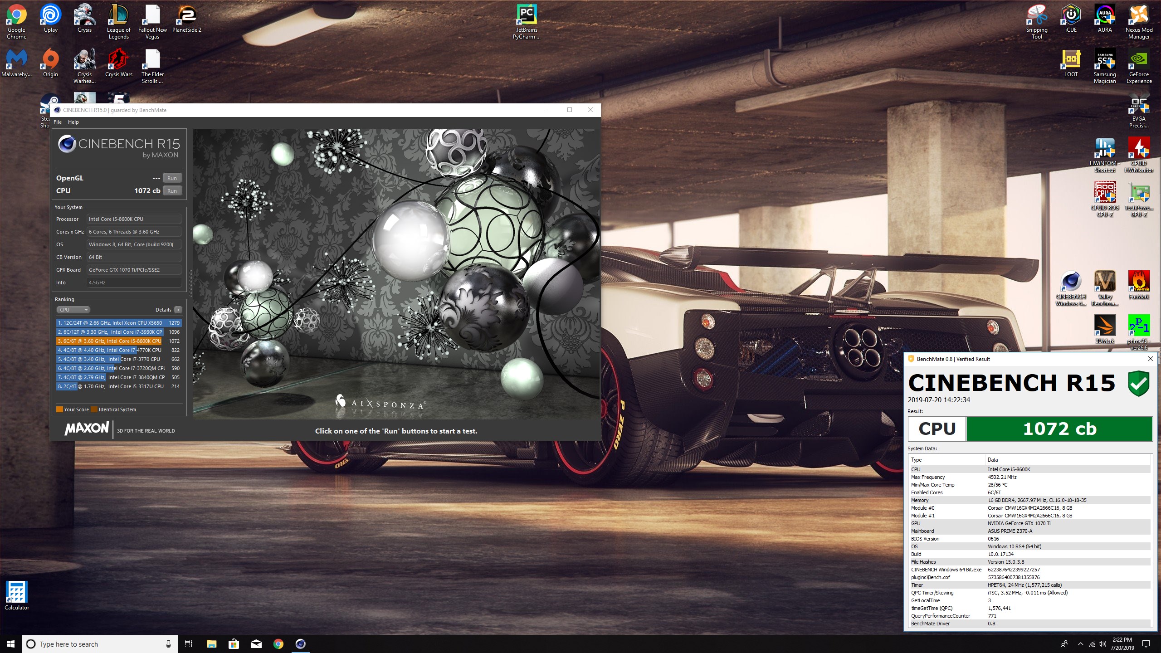
Task: Open TechPowerUp GPU-Z desktop icon
Action: pyautogui.click(x=1139, y=200)
